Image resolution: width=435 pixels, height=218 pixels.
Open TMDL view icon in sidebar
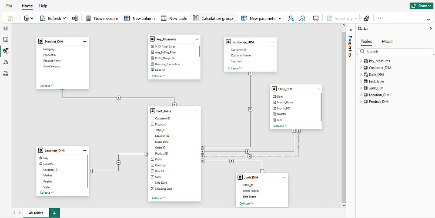click(x=6, y=73)
